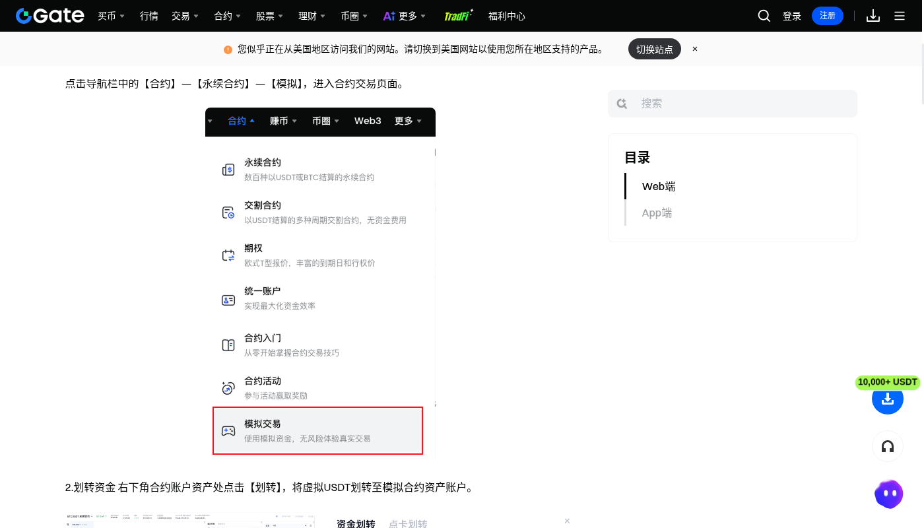Image resolution: width=924 pixels, height=528 pixels.
Task: Open the TradFi link
Action: pos(458,16)
